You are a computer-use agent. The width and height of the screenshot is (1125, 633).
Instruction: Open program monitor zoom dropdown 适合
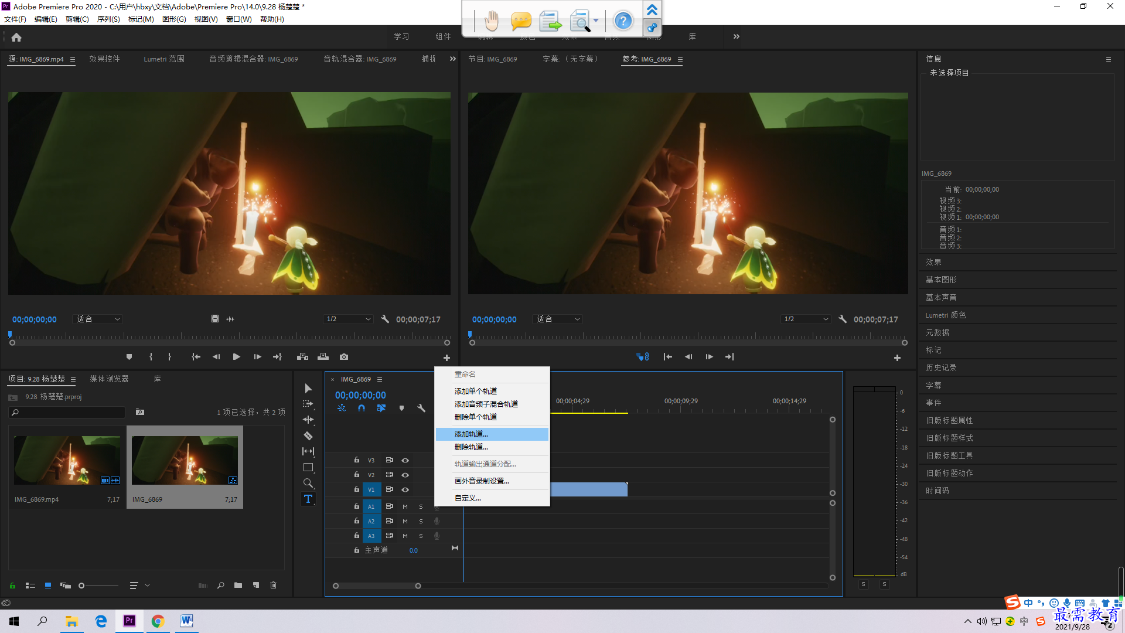tap(558, 319)
